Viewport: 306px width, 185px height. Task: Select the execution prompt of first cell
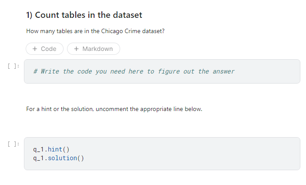coord(13,66)
